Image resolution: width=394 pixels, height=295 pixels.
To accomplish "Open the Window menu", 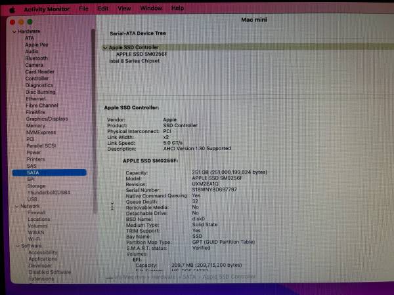I will [x=151, y=9].
